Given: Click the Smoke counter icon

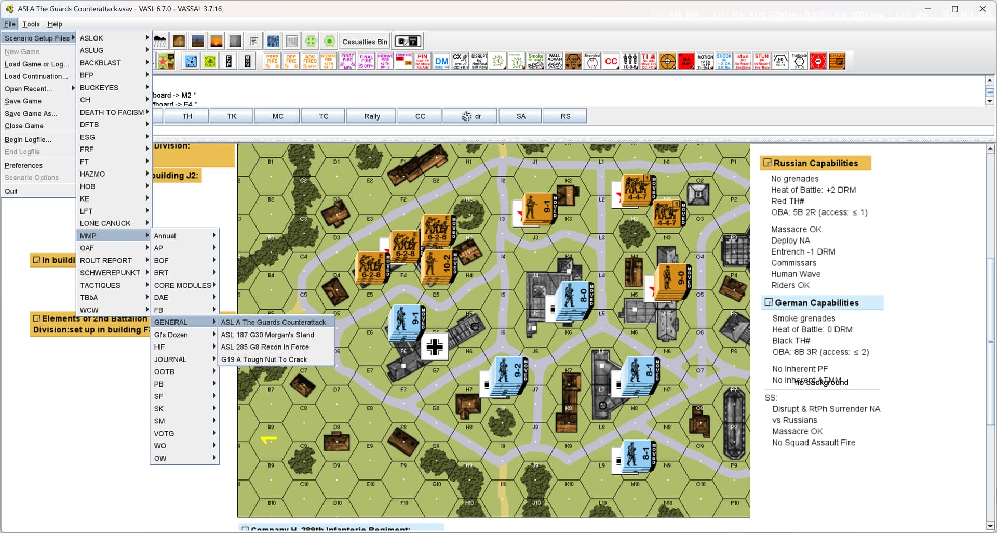Looking at the screenshot, I should click(535, 61).
